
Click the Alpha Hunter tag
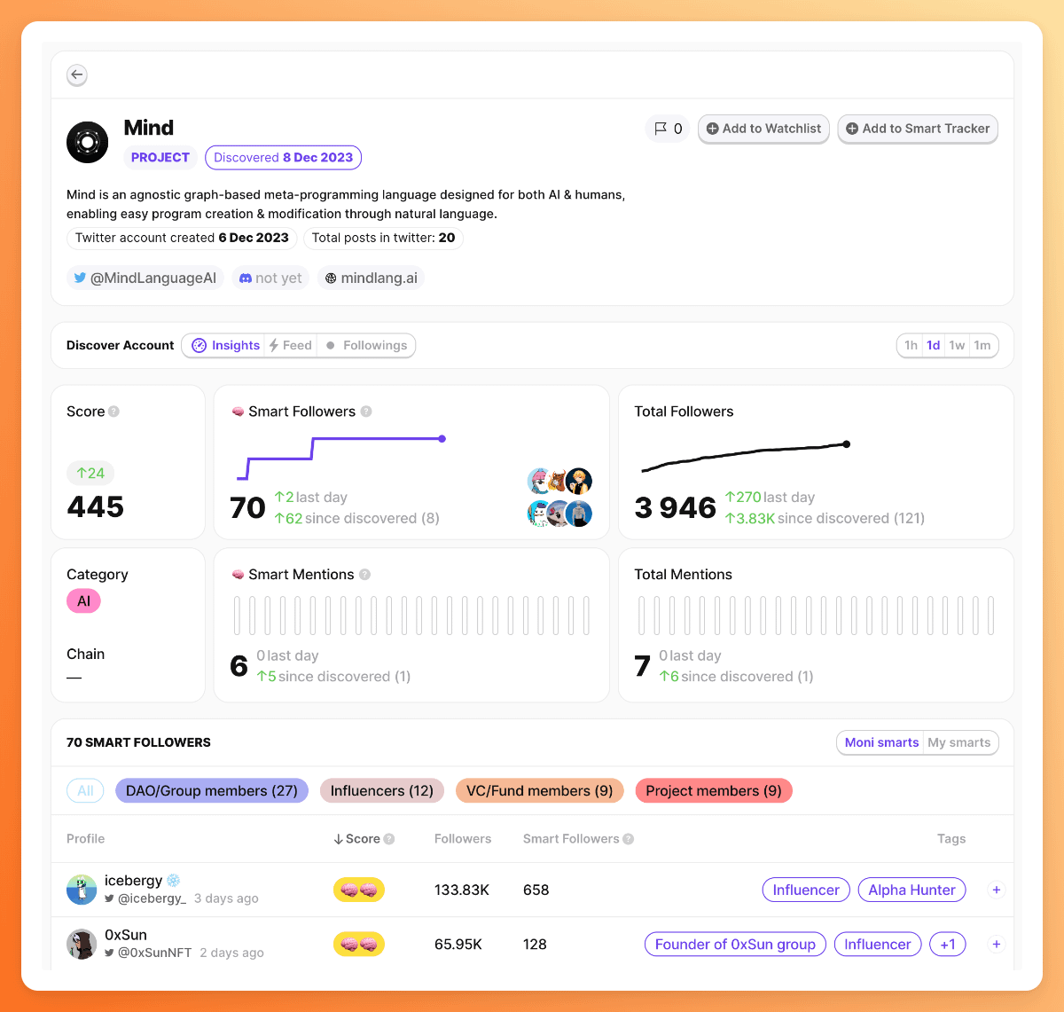click(x=911, y=890)
